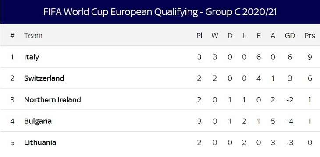Click Bulgaria's goal difference -4
This screenshot has height=157, width=320.
click(290, 121)
